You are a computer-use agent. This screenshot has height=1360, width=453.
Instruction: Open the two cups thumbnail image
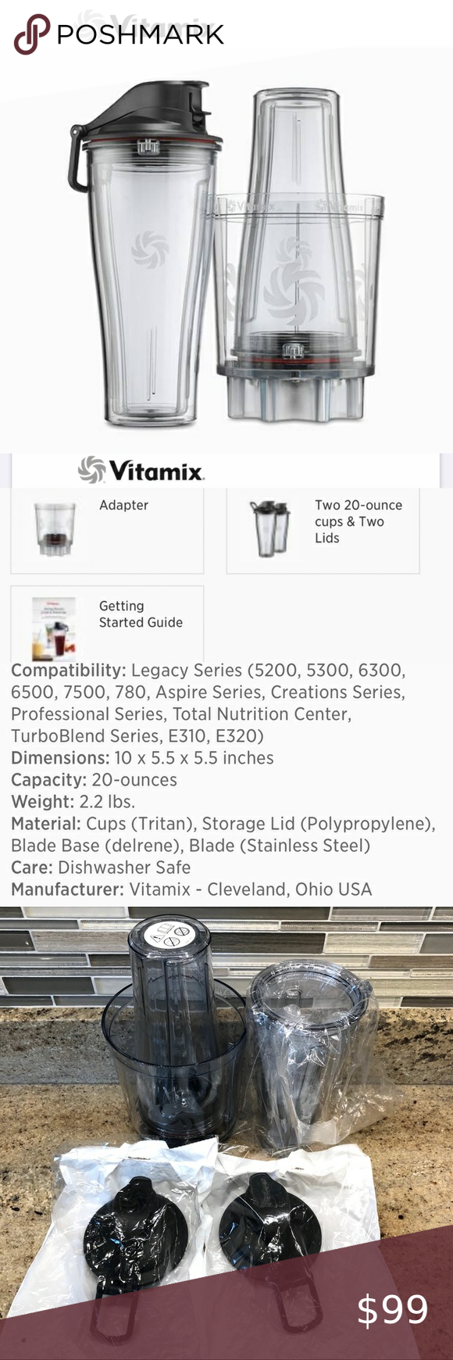269,528
